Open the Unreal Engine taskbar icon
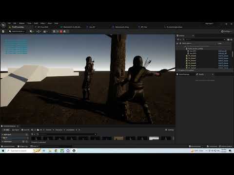Screen dimensions: 234x175 (x=74, y=151)
